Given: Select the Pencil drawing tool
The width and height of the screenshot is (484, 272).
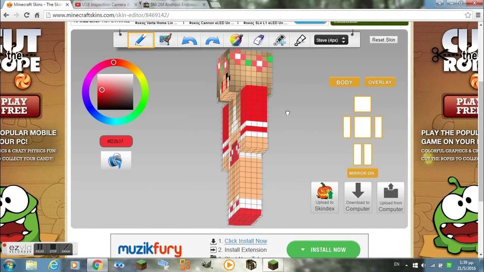Looking at the screenshot, I should pos(141,40).
